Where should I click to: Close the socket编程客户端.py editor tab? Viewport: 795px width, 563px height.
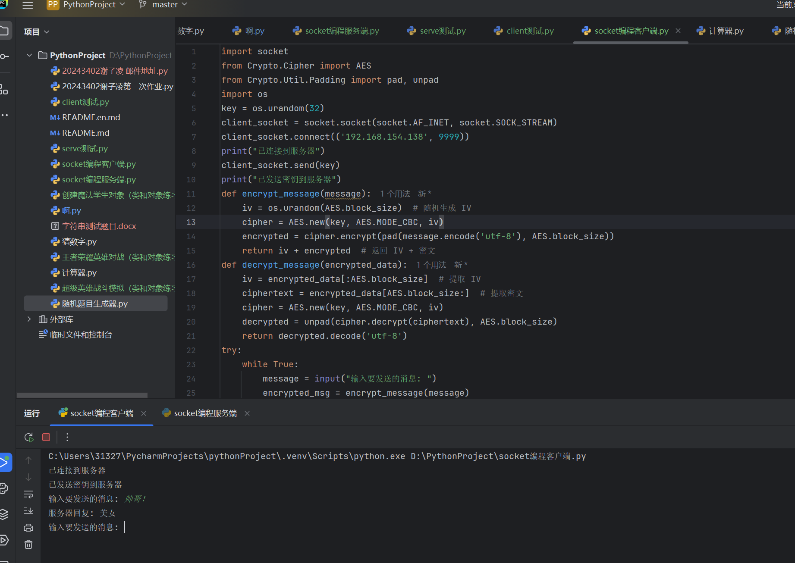(678, 31)
